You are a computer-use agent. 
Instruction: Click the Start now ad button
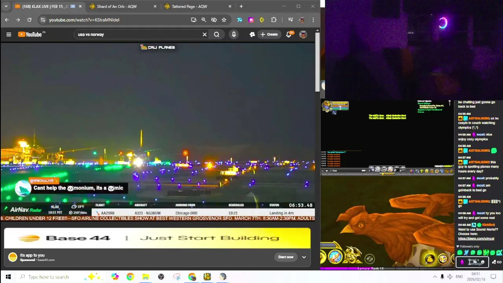coord(286,257)
